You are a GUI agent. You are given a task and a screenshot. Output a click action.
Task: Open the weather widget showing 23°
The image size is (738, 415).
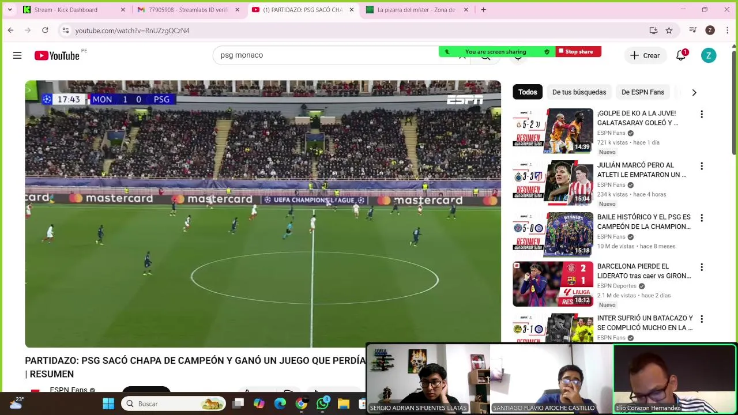[16, 403]
